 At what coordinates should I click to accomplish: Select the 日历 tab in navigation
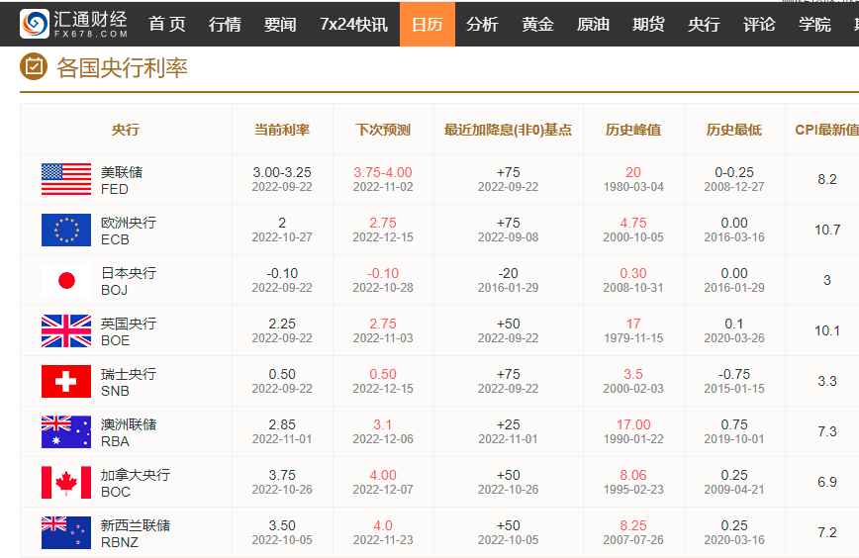click(427, 24)
